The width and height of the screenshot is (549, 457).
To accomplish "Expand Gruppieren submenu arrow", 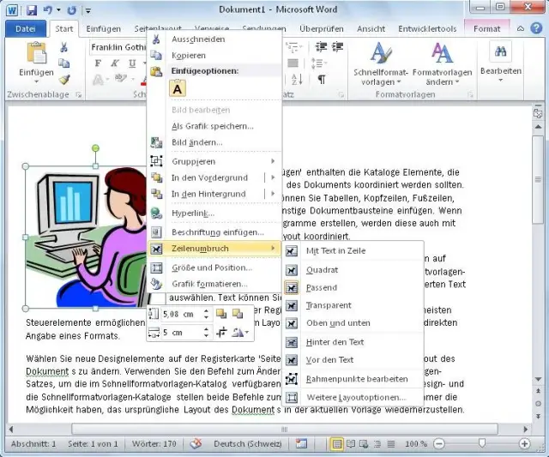I will coord(273,161).
